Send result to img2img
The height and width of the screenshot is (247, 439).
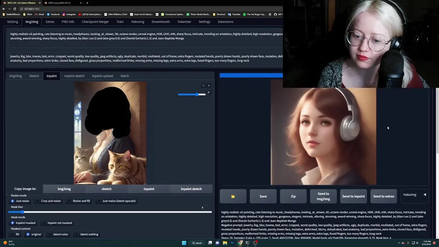[323, 196]
